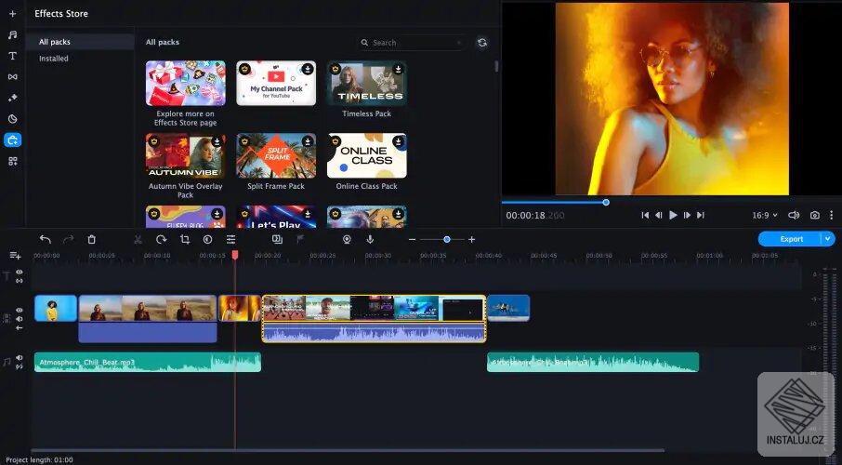
Task: Toggle preview volume mute speaker
Action: (794, 215)
